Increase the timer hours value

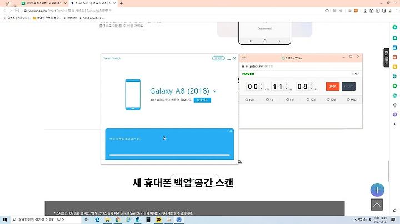click(262, 84)
